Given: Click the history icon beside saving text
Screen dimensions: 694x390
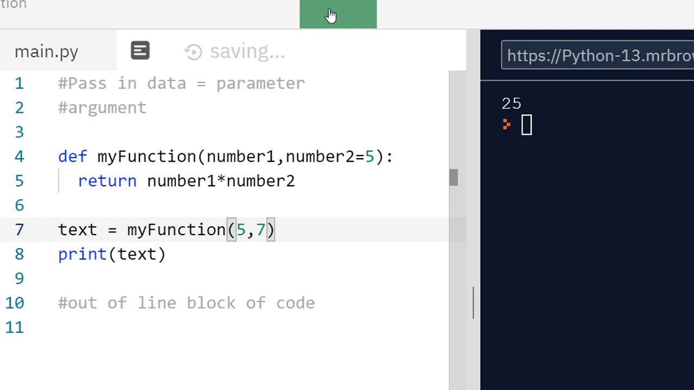Looking at the screenshot, I should [x=193, y=52].
